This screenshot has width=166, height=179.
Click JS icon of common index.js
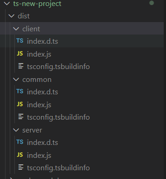click(20, 104)
